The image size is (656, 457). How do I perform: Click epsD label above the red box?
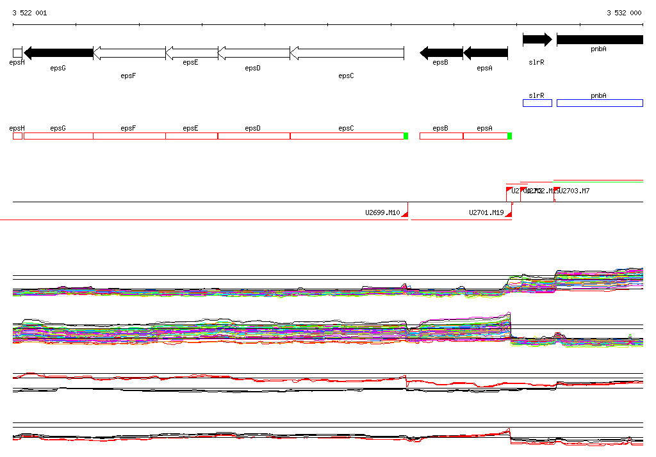[x=252, y=128]
